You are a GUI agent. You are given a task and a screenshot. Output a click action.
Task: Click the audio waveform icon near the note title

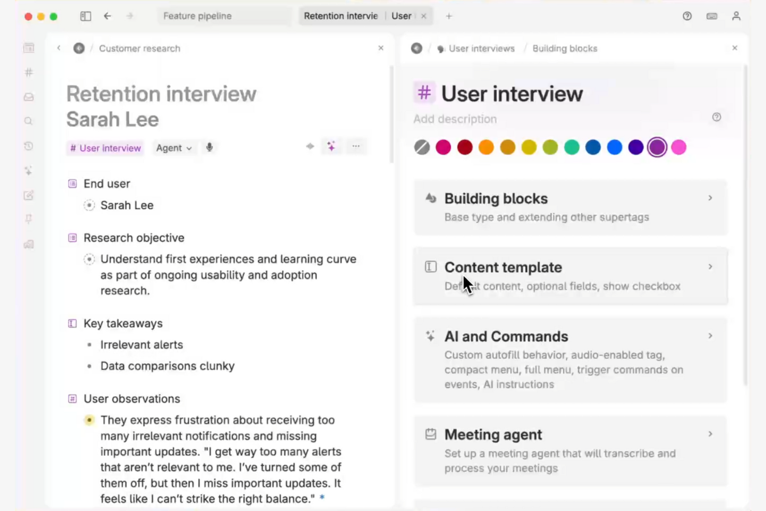[310, 147]
